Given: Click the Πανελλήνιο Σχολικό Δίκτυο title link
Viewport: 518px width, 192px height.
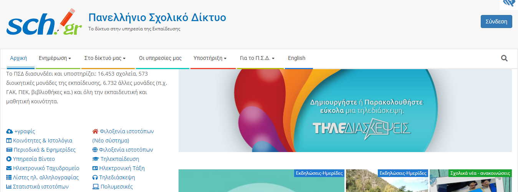Looking at the screenshot, I should coord(157,17).
